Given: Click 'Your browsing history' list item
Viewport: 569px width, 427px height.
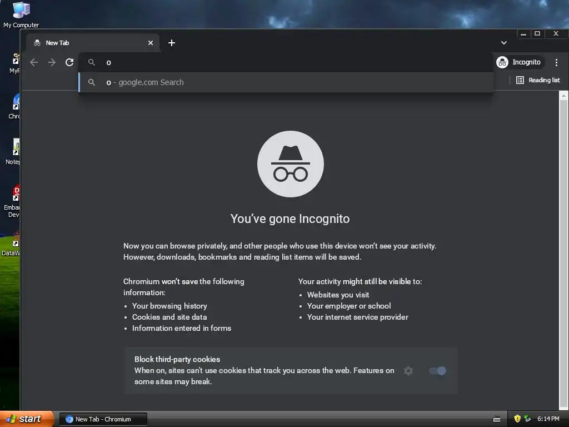Looking at the screenshot, I should pyautogui.click(x=169, y=306).
